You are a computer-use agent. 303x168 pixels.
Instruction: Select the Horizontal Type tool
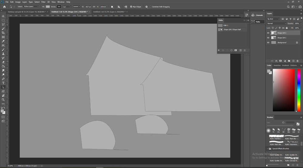point(3,83)
